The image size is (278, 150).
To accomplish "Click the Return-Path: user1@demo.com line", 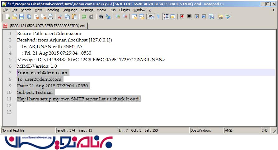I will 49,33.
